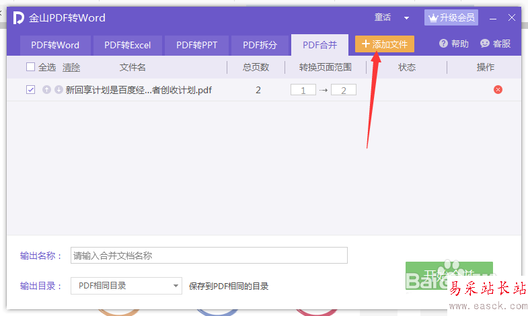Image resolution: width=528 pixels, height=316 pixels.
Task: Click the 操作 column header
Action: pos(485,68)
